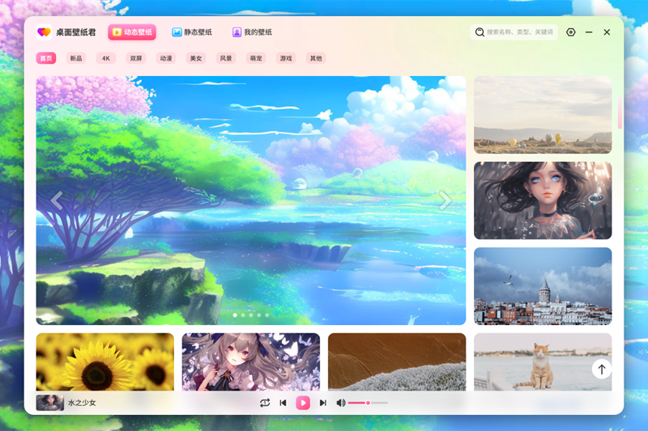Screen dimensions: 648x431
Task: Adjust the volume slider in player bar
Action: [x=368, y=403]
